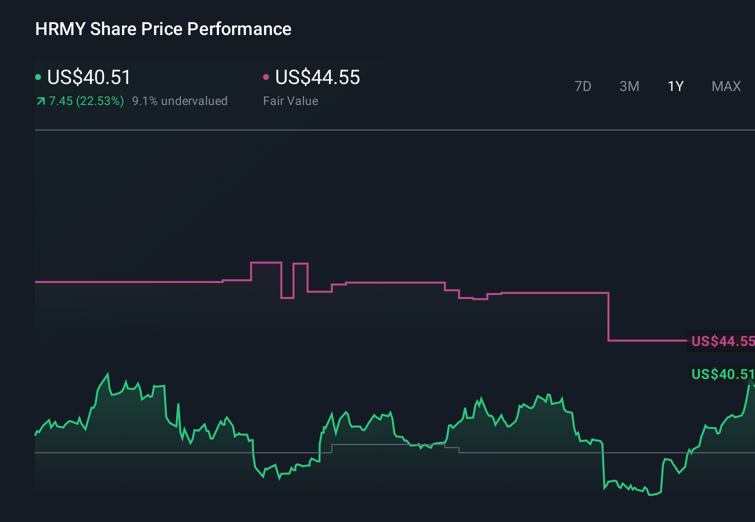The image size is (755, 522).
Task: Open the 7D time range
Action: (583, 86)
